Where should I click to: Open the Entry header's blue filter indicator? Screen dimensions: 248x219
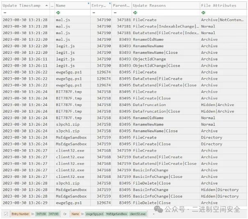109,4
